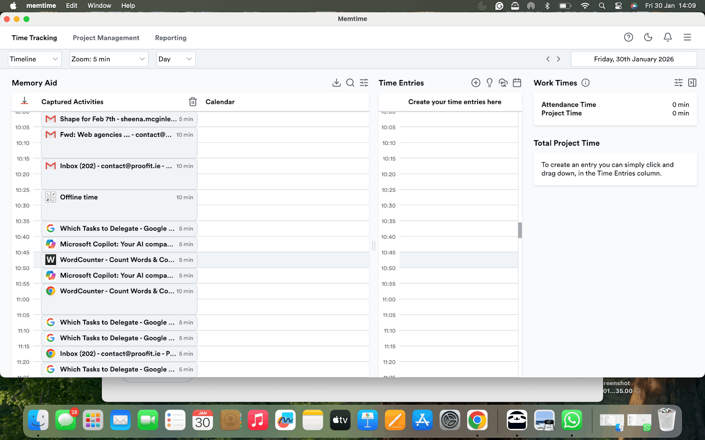Open Work Times settings sliders icon

tap(678, 82)
